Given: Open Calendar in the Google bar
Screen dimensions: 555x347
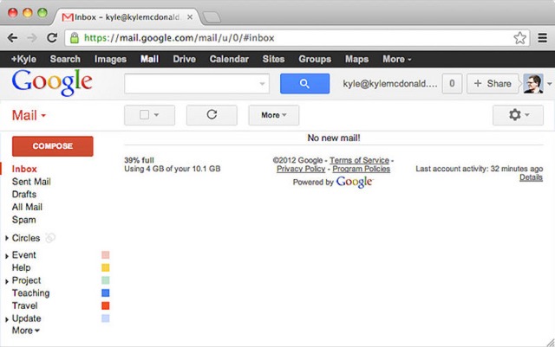Looking at the screenshot, I should click(x=229, y=59).
